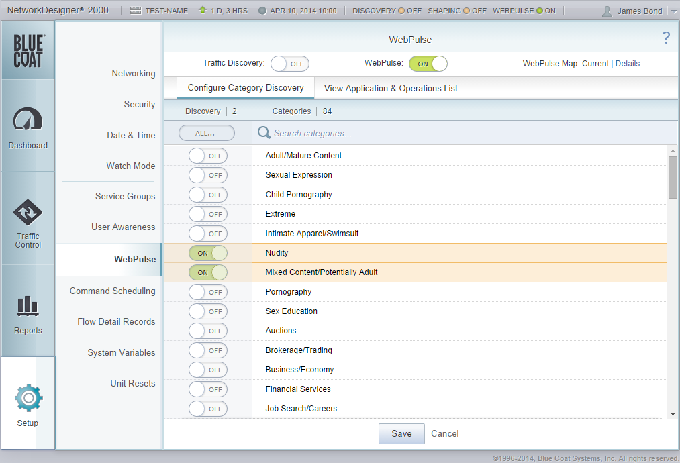Select the Financial Services category label

coord(298,389)
